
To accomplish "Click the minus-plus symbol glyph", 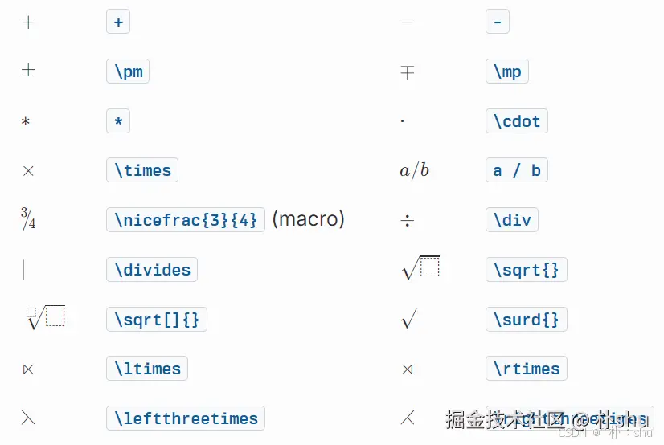I will click(x=408, y=72).
